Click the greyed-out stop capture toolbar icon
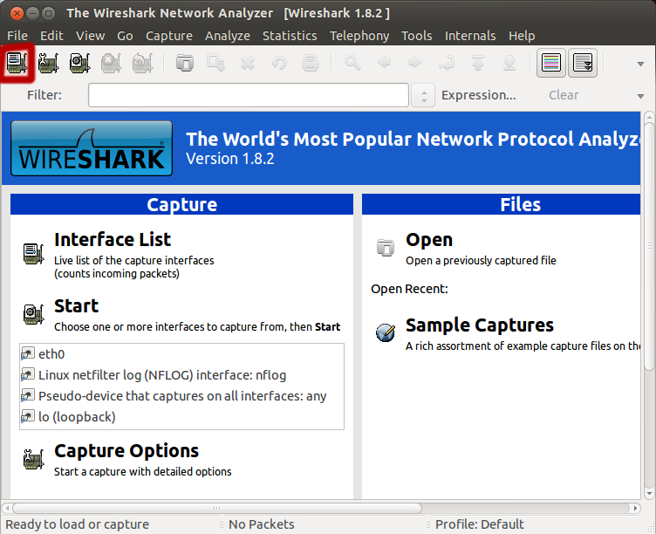 point(112,63)
